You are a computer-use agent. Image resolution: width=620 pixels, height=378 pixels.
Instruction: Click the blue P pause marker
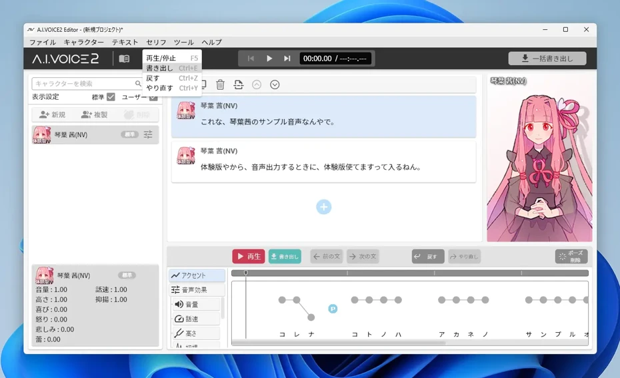pyautogui.click(x=333, y=309)
